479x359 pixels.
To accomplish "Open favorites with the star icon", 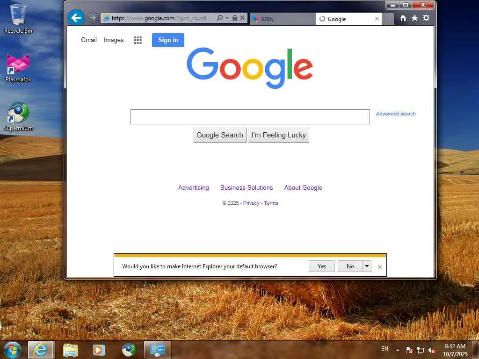I will coord(414,18).
